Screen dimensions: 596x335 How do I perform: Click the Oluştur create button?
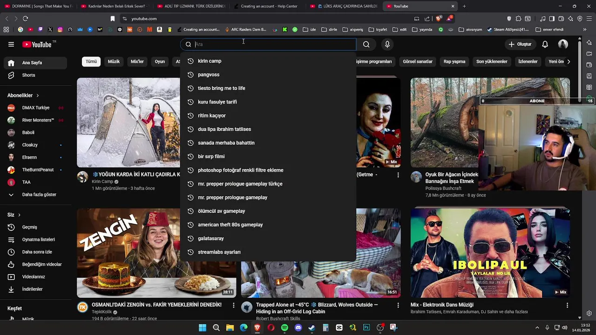(x=520, y=44)
